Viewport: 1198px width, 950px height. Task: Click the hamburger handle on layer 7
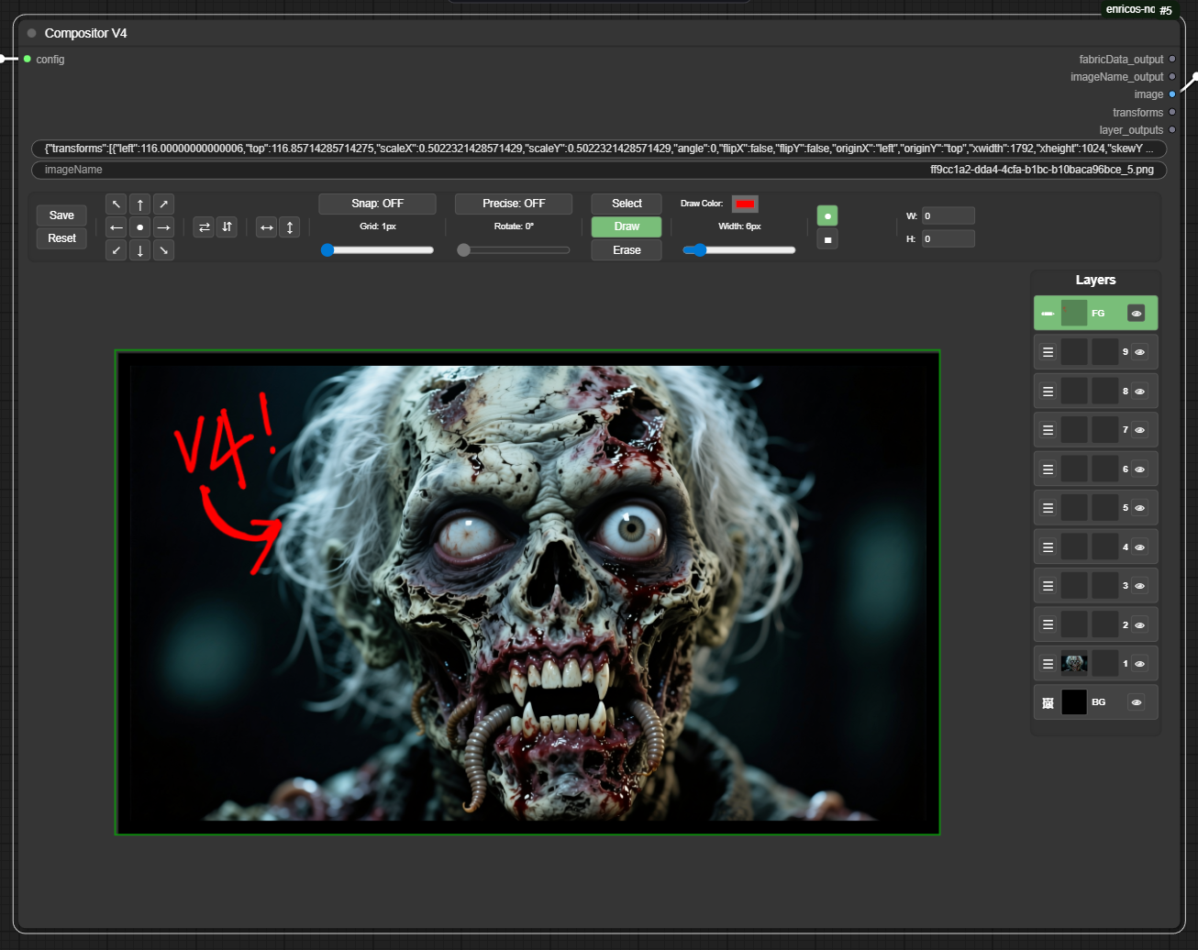[1048, 430]
